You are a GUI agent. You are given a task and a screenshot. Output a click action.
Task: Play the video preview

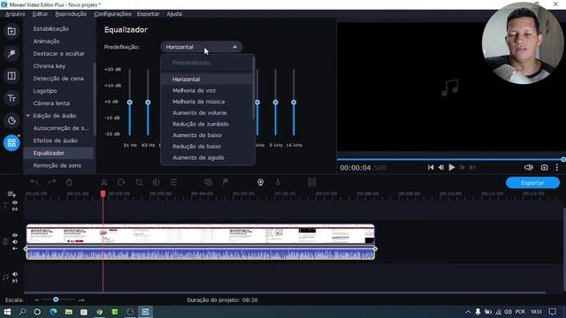[452, 167]
